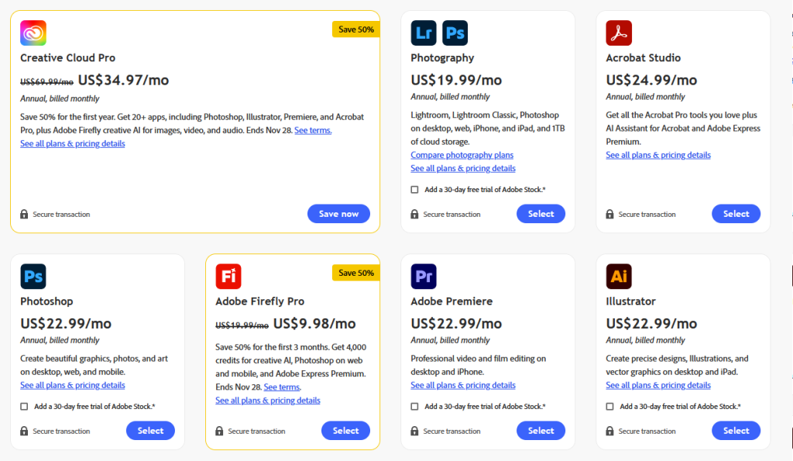793x461 pixels.
Task: Open See all plans link under Photoshop
Action: tap(72, 385)
